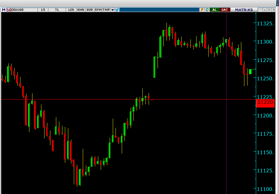This screenshot has width=279, height=194.
Task: Click the TL currency button
Action: pyautogui.click(x=57, y=10)
